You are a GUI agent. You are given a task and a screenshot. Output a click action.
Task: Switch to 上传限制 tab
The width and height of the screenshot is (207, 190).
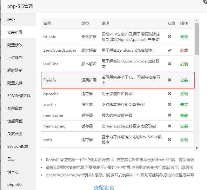[18, 57]
